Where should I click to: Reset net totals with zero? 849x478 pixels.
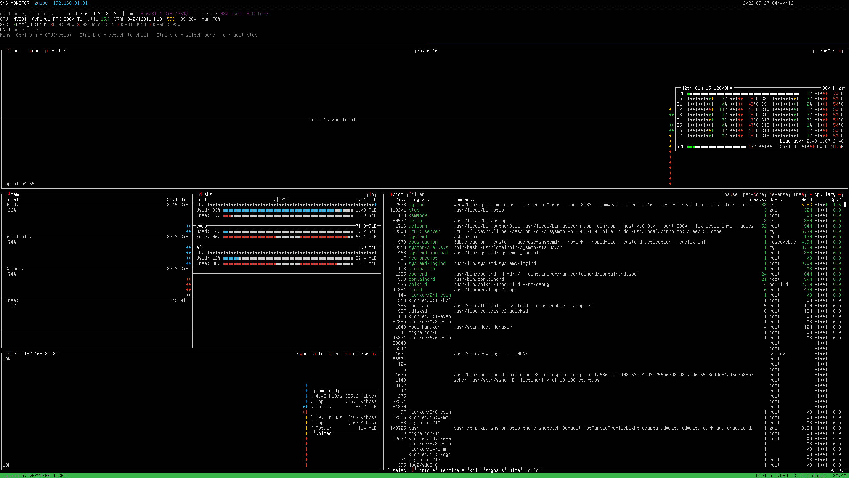(334, 354)
